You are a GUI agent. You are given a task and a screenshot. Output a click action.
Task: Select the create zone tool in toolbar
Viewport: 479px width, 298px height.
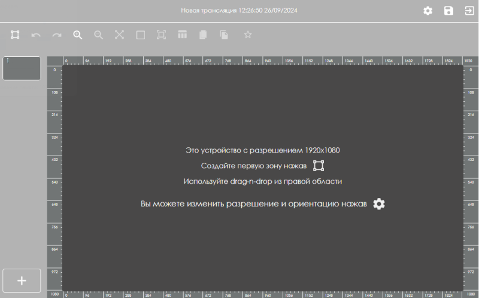point(15,35)
